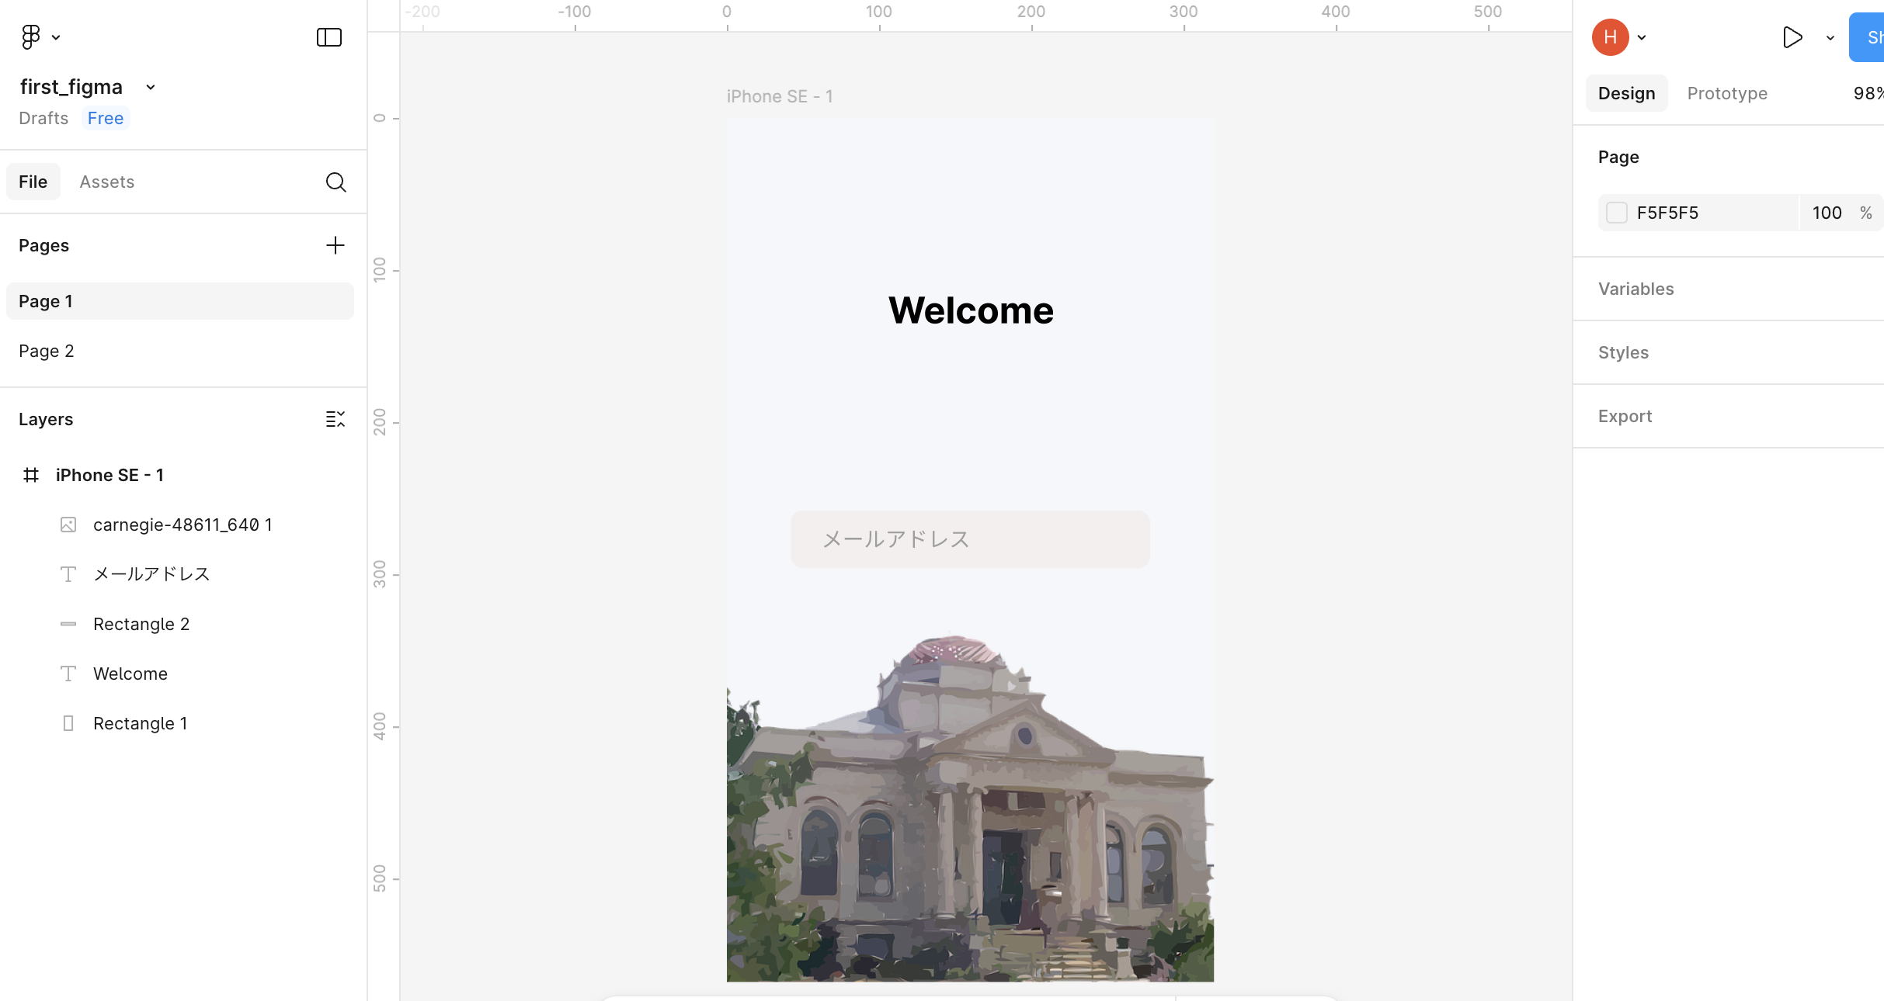This screenshot has width=1884, height=1001.
Task: Click the text icon of Welcome layer
Action: (x=68, y=674)
